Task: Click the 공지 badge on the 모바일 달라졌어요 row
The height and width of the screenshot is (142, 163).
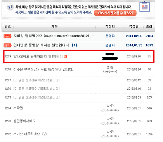Action: [7, 36]
